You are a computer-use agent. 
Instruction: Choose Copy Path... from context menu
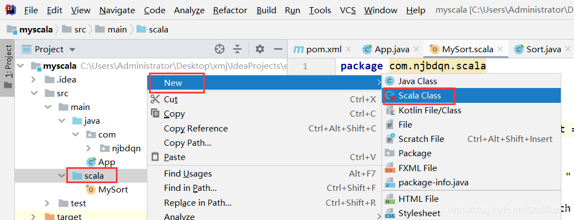(264, 142)
